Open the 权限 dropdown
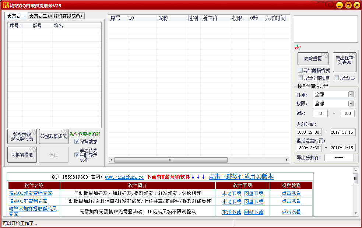The height and width of the screenshot is (228, 362). tap(334, 104)
